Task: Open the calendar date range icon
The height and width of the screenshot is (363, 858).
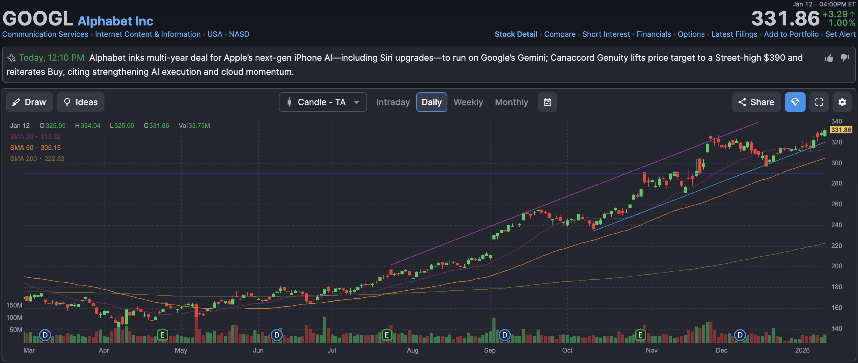Action: tap(547, 102)
